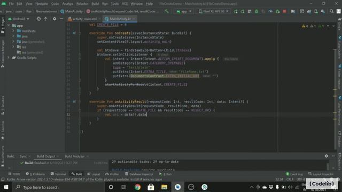Expand the java folder

[13, 36]
